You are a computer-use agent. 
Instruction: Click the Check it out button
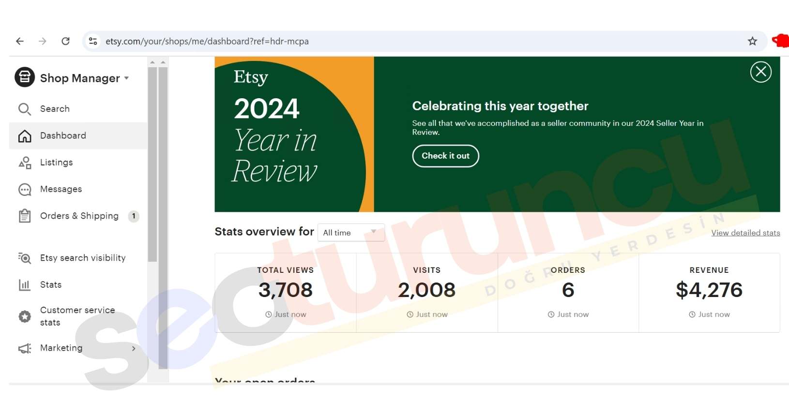(x=445, y=156)
